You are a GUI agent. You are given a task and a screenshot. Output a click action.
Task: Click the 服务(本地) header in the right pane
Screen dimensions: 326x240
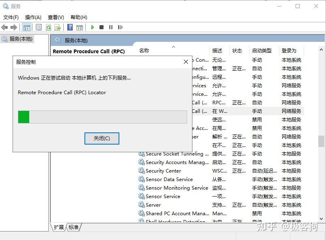coord(76,40)
